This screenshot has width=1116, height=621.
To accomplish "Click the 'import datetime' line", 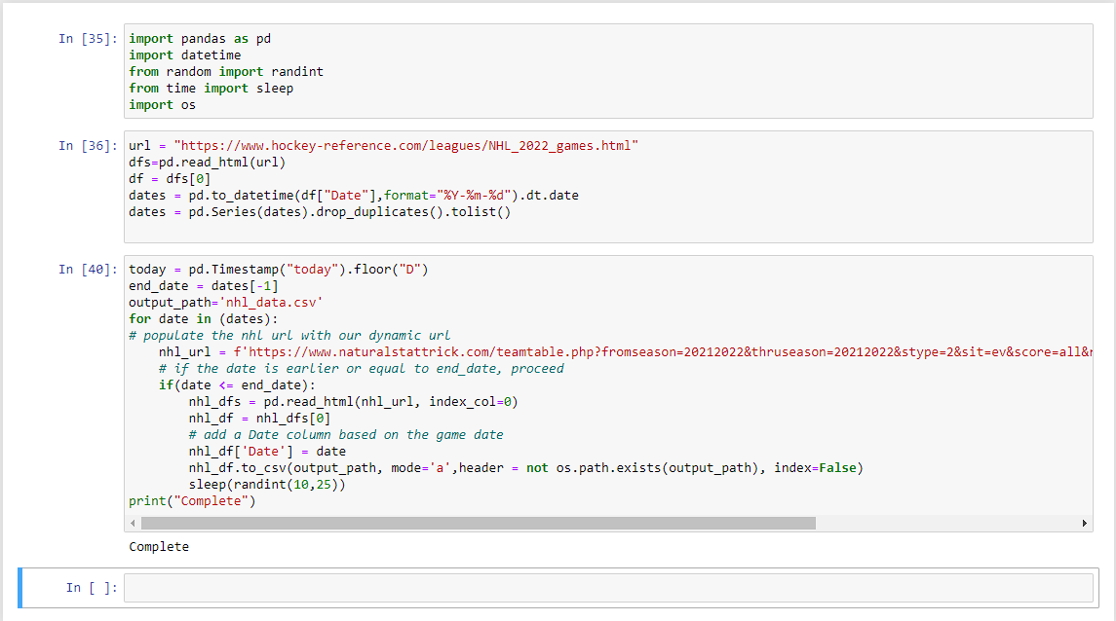I will pos(185,55).
